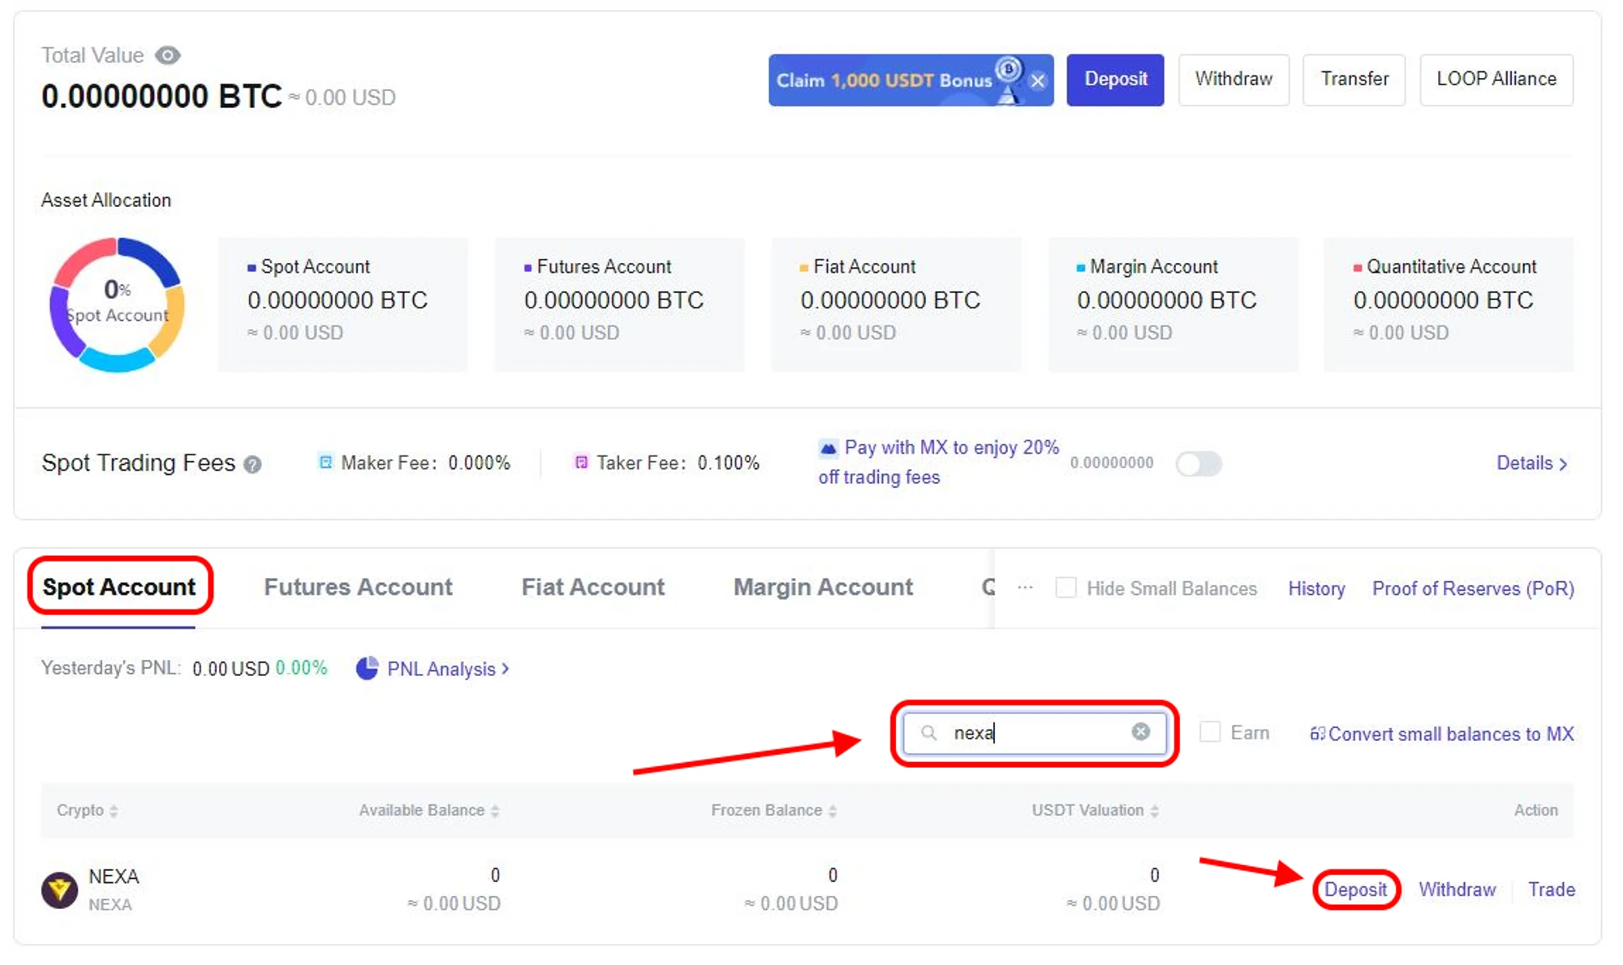Click the search magnifier icon
Viewport: 1623px width, 965px height.
click(928, 733)
